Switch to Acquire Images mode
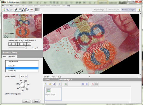 click(x=99, y=10)
